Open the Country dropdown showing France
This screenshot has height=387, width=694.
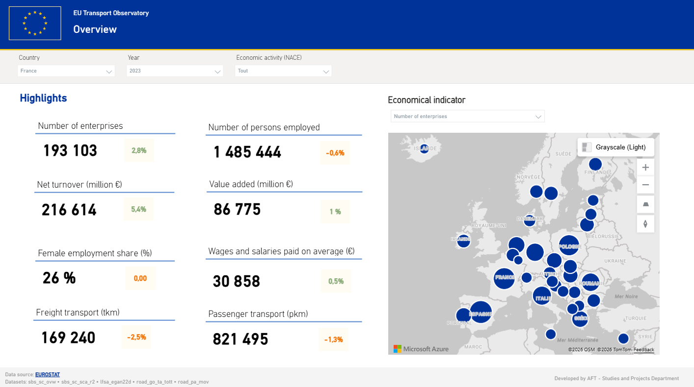(66, 71)
